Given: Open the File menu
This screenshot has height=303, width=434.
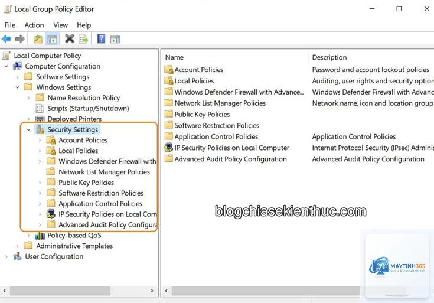Looking at the screenshot, I should pos(10,25).
